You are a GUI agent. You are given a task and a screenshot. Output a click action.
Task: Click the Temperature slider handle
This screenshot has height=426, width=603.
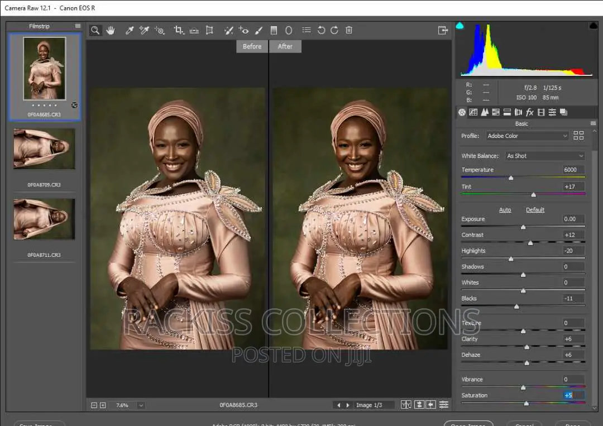[511, 178]
